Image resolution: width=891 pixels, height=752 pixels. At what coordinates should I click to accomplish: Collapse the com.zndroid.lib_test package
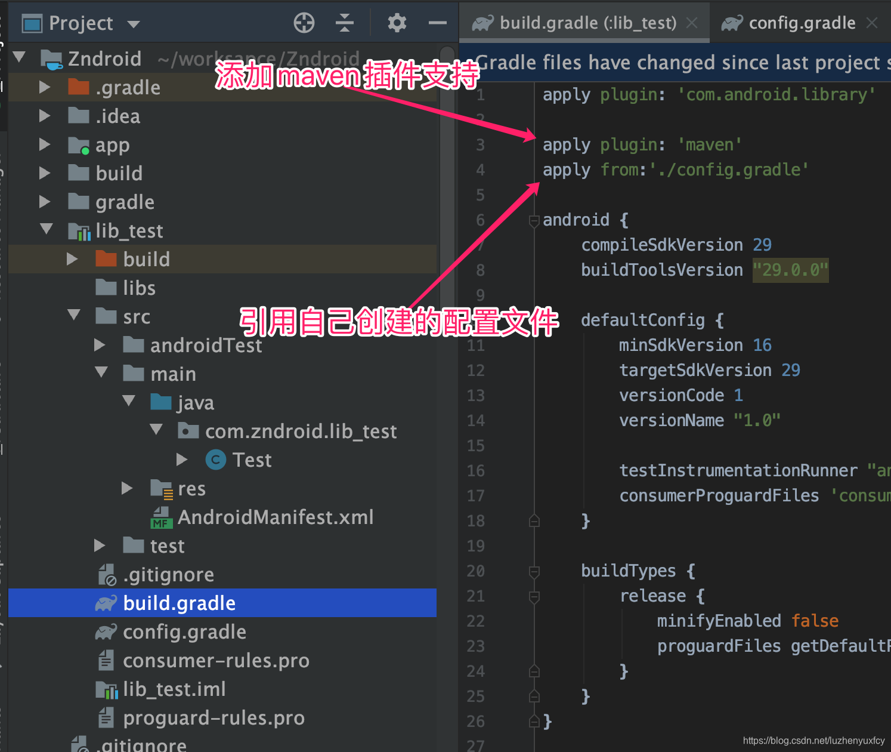coord(156,430)
